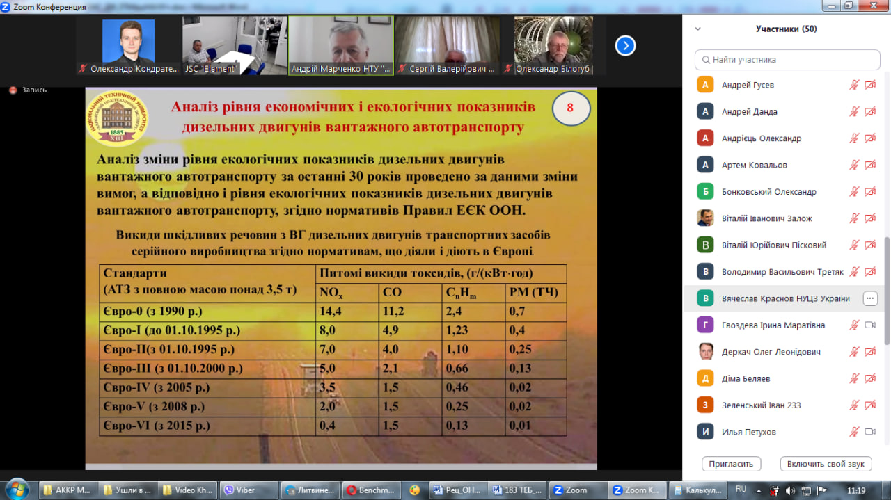Screen dimensions: 891x500
Task: Open more options for Вячеслав Краснов
Action: pos(869,298)
